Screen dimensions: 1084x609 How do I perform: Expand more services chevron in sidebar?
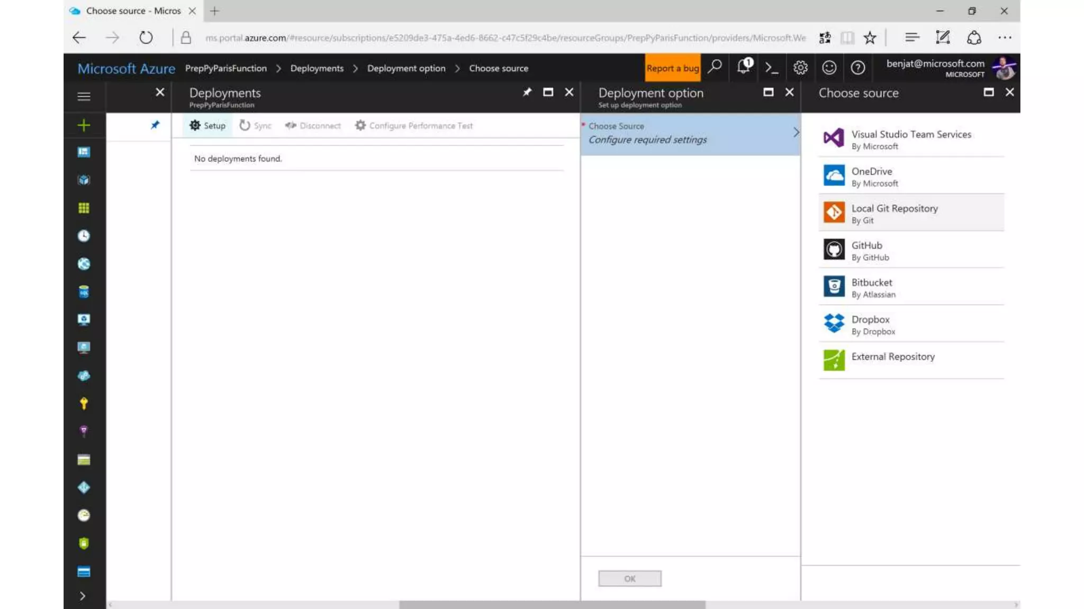83,596
